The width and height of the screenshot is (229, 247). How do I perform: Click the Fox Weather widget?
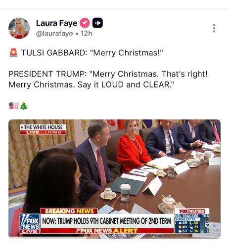(x=192, y=221)
